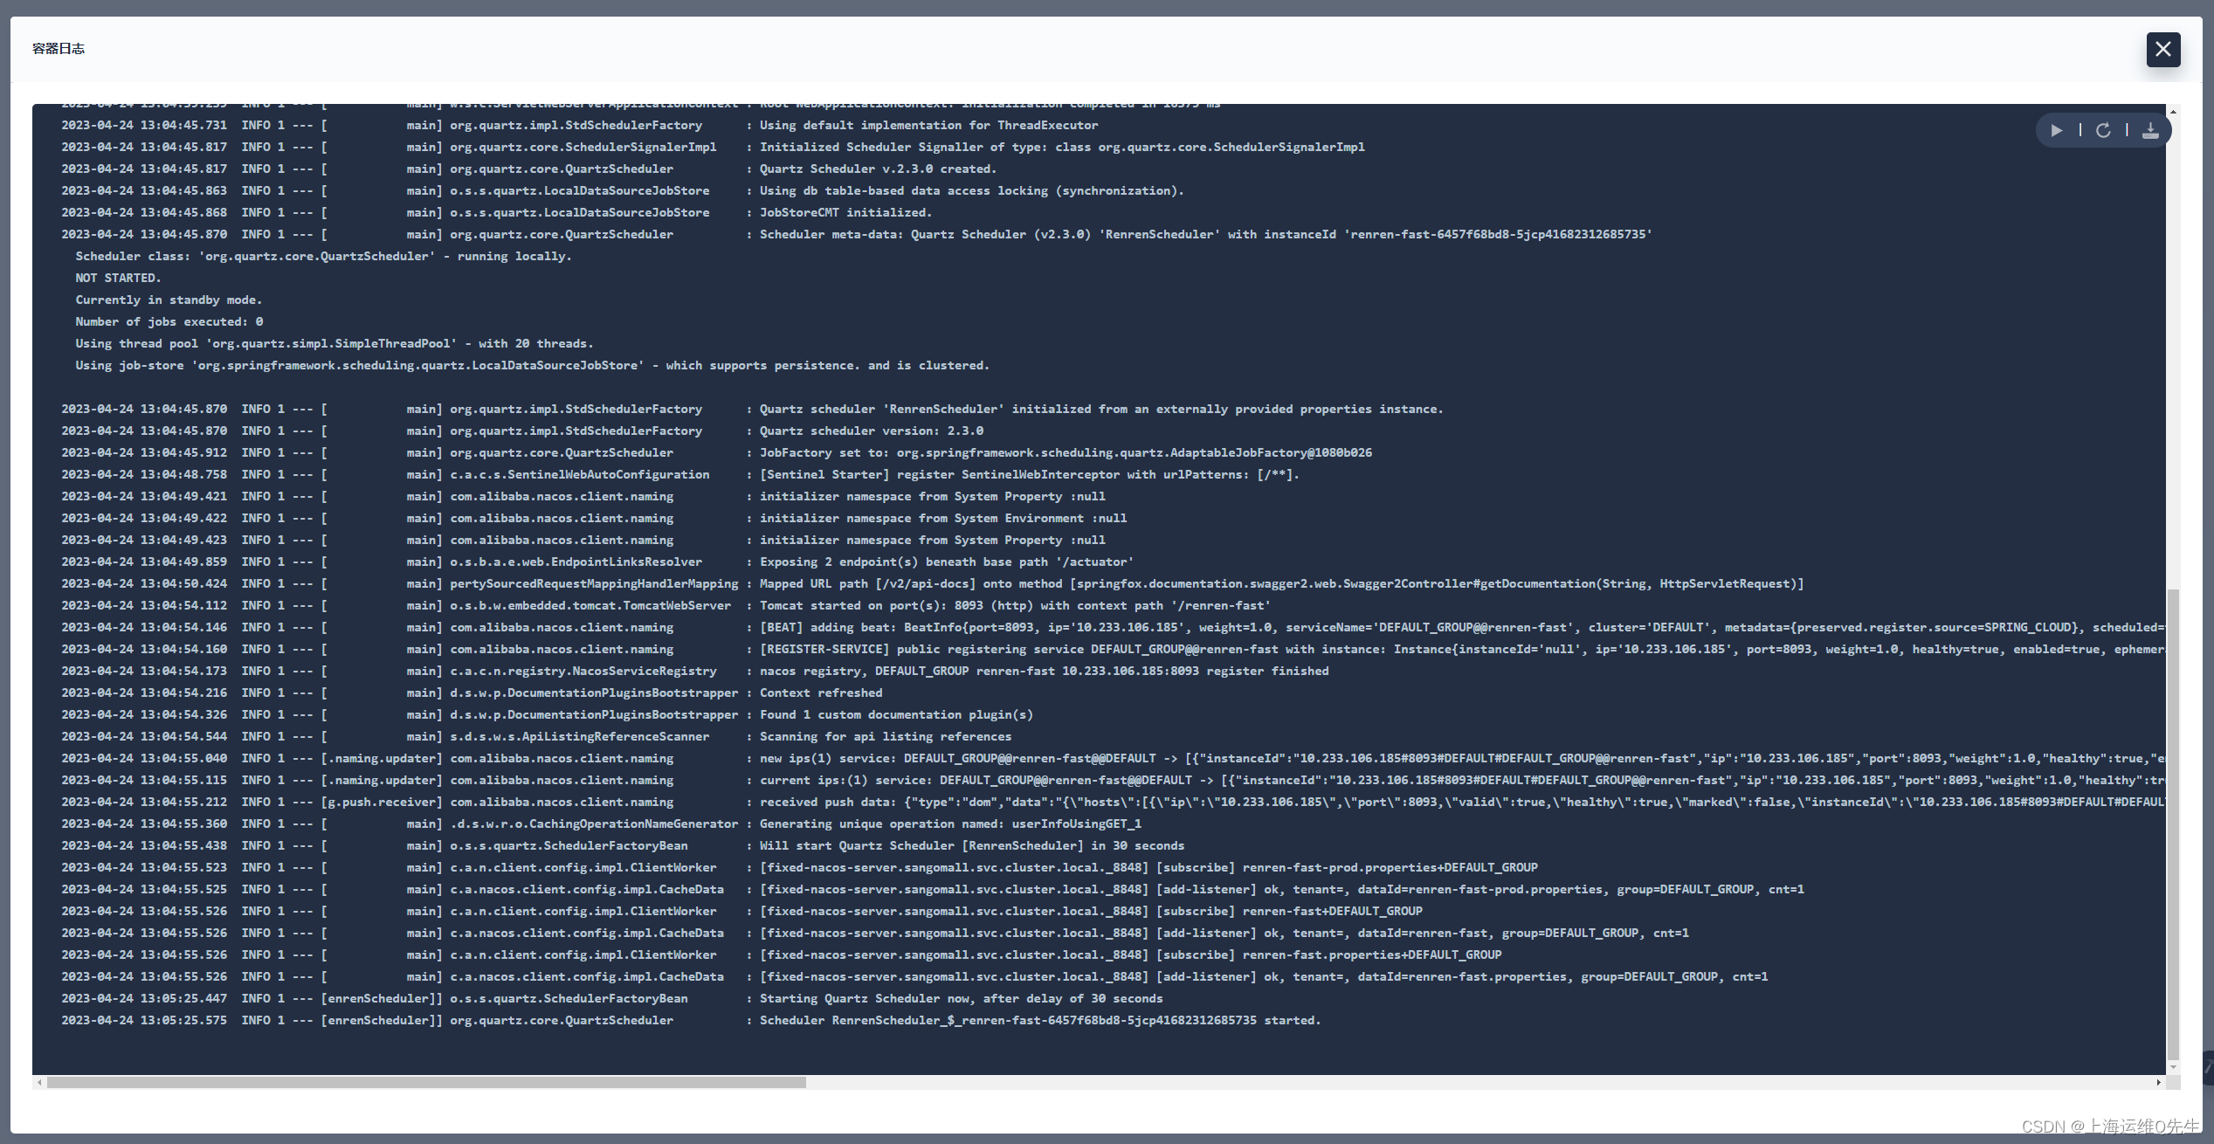Download the container log file

click(2150, 130)
